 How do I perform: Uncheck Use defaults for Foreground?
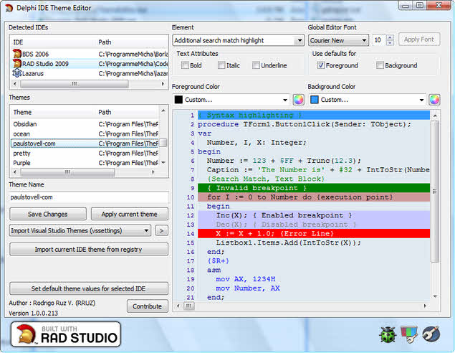[320, 65]
